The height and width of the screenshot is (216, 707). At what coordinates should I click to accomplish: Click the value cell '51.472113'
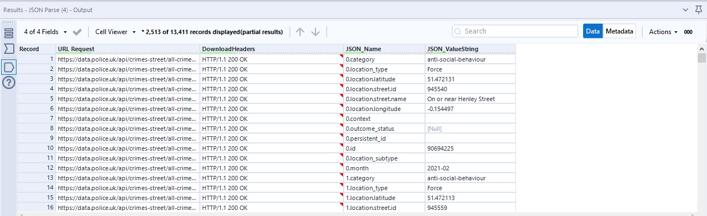click(x=470, y=197)
